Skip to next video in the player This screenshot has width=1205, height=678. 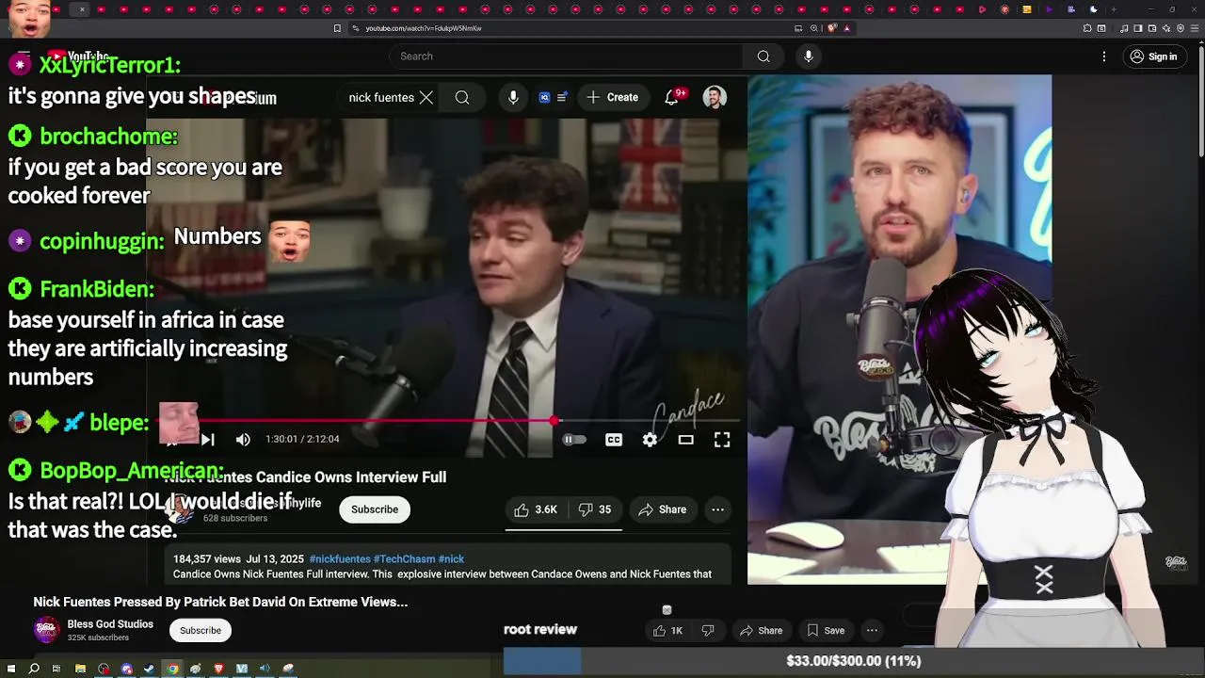point(208,439)
